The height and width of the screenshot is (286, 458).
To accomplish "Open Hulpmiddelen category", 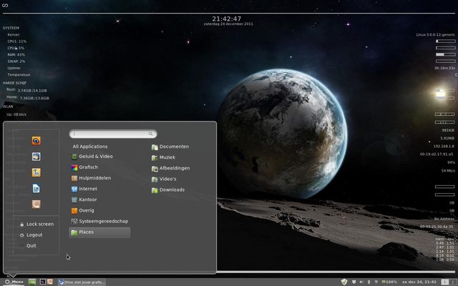I will point(91,178).
